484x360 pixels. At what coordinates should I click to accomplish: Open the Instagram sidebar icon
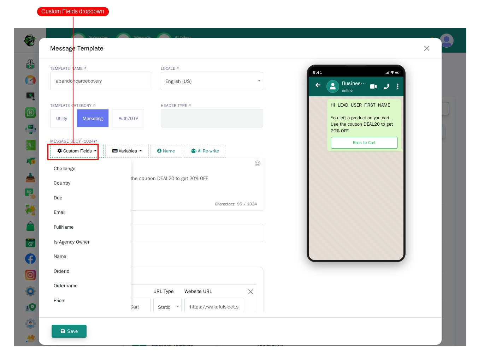pyautogui.click(x=30, y=275)
